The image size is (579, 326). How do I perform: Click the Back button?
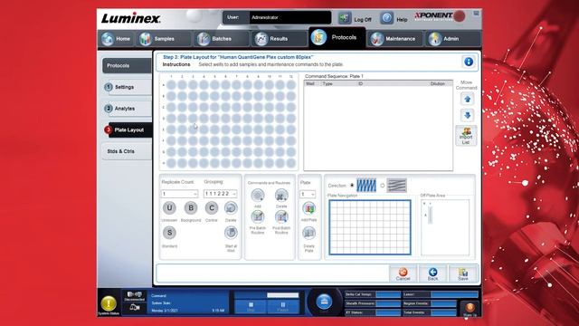pos(432,273)
